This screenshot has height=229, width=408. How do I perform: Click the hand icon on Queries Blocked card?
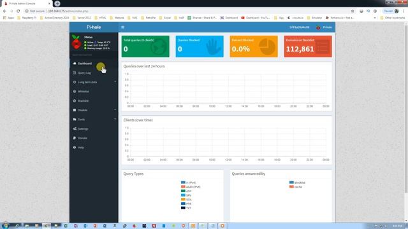click(x=213, y=46)
